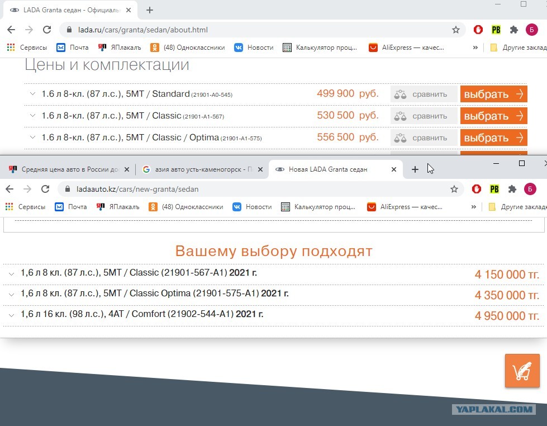Image resolution: width=547 pixels, height=426 pixels.
Task: Open AliExpress bookmark in lada.ru window
Action: click(406, 48)
